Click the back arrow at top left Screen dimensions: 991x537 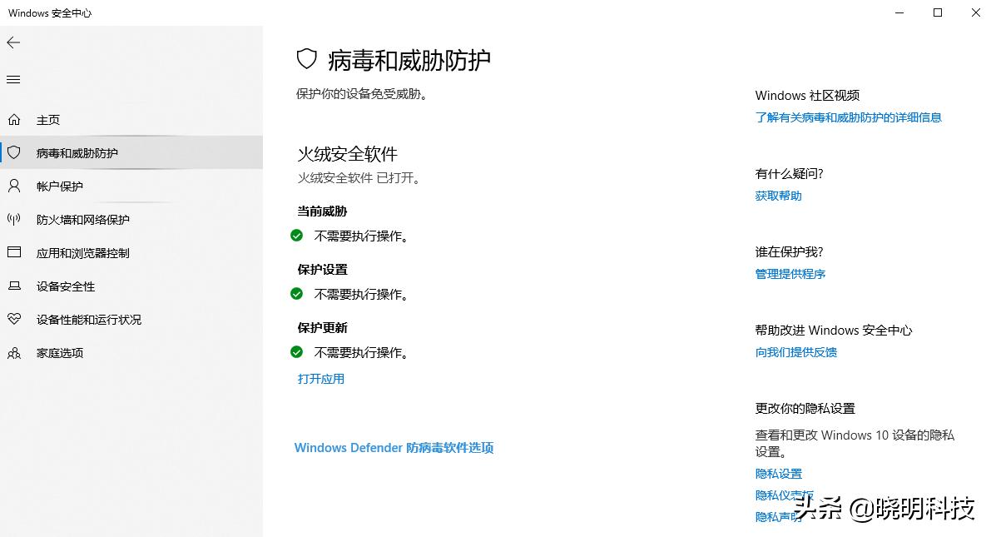(13, 42)
